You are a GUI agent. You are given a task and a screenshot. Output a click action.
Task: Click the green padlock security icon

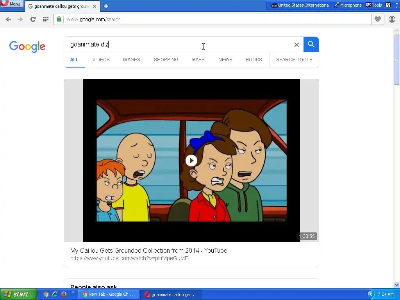(59, 19)
